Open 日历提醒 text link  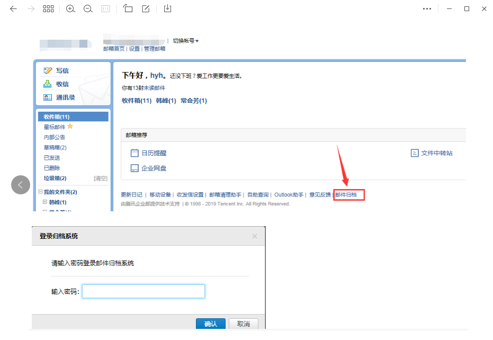tap(154, 153)
